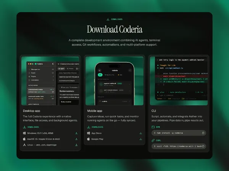Viewport: 229px width, 171px height.
Task: Click the logo icon beside App Store
Action: pos(89,133)
